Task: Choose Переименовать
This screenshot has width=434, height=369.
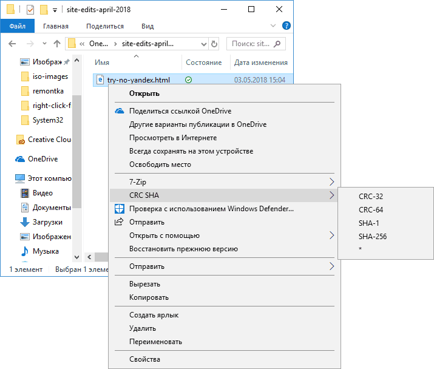Action: pyautogui.click(x=225, y=342)
